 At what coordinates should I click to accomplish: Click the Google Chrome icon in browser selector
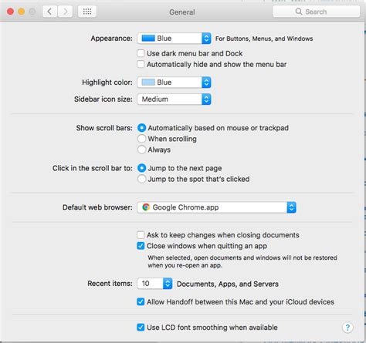[x=146, y=207]
